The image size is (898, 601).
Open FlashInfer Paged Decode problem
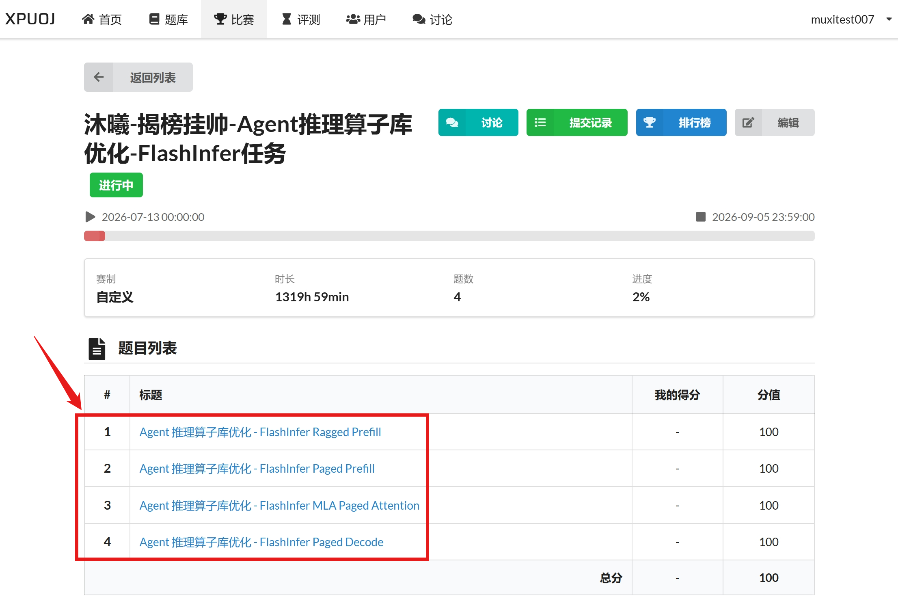(x=261, y=542)
